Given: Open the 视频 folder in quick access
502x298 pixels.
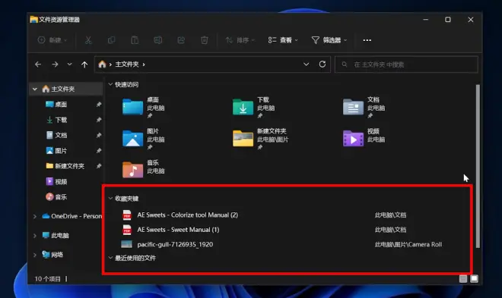Looking at the screenshot, I should [364, 137].
